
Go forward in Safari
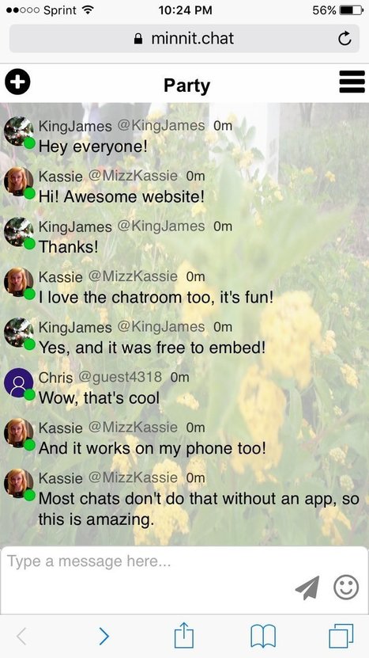click(x=104, y=636)
